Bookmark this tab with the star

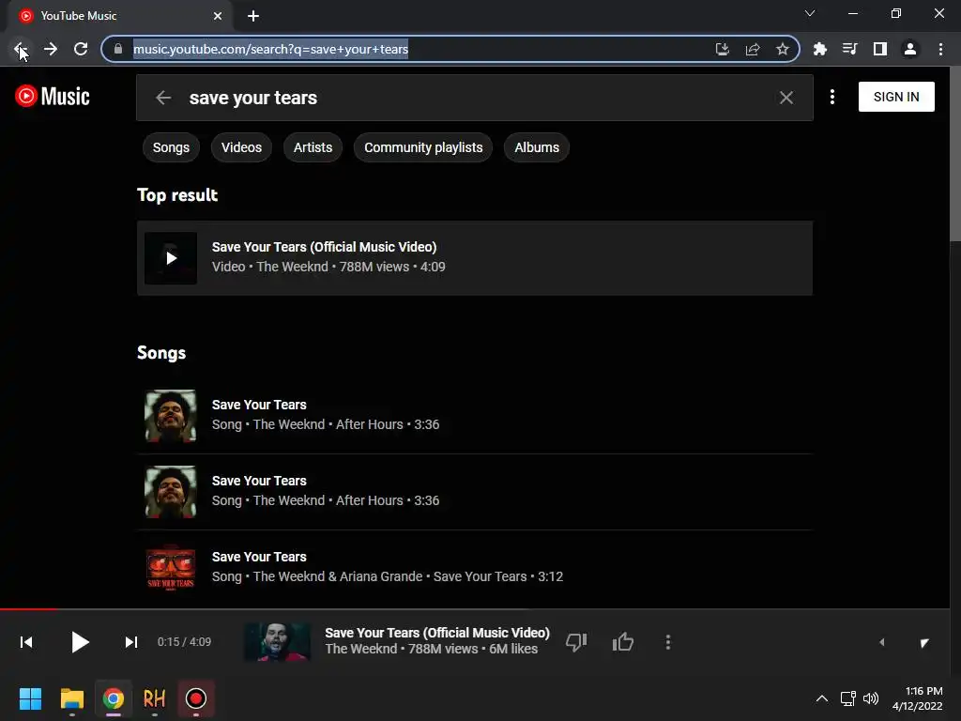click(783, 49)
